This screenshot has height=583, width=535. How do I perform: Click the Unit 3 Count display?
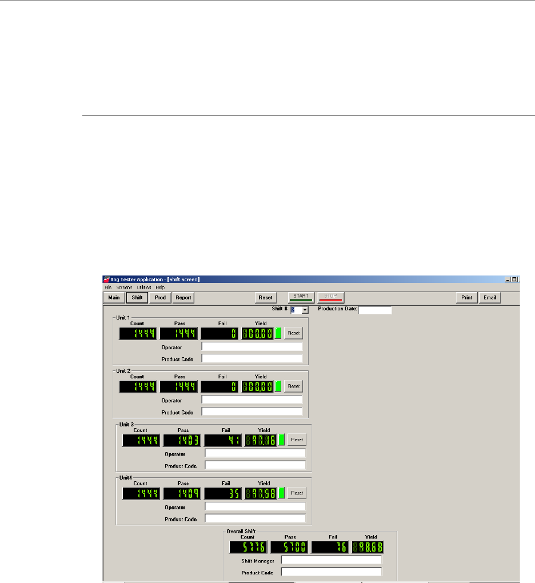[141, 440]
